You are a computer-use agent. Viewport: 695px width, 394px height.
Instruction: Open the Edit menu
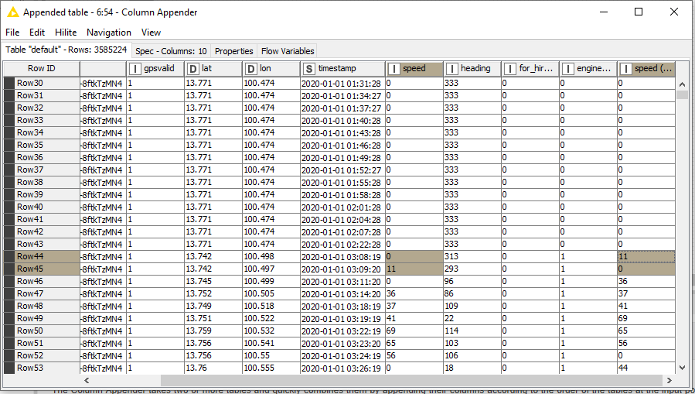37,33
